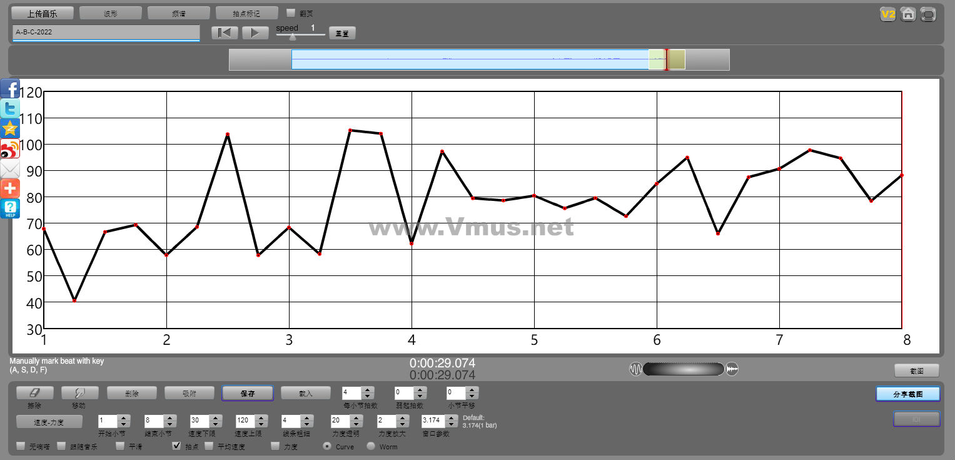The width and height of the screenshot is (955, 460).
Task: Select the Worm radio button
Action: click(x=371, y=446)
